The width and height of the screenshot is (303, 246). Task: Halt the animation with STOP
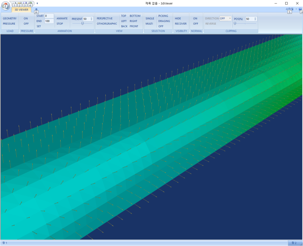click(60, 23)
